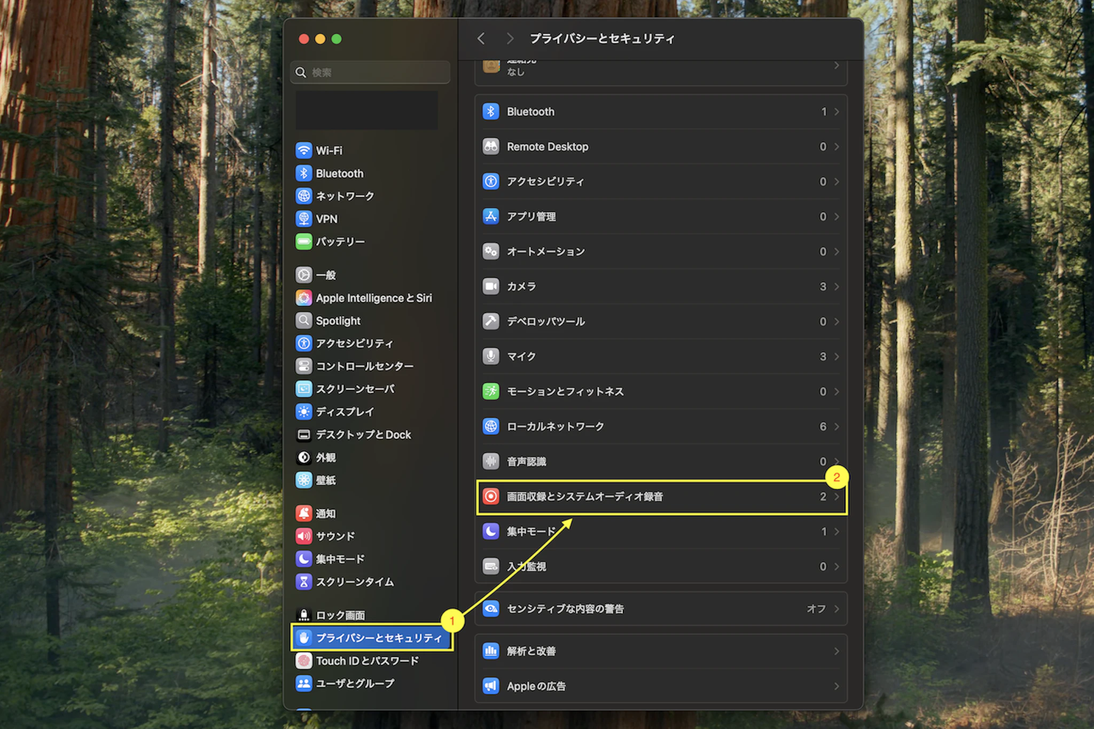Go back with the left arrow button

[481, 38]
